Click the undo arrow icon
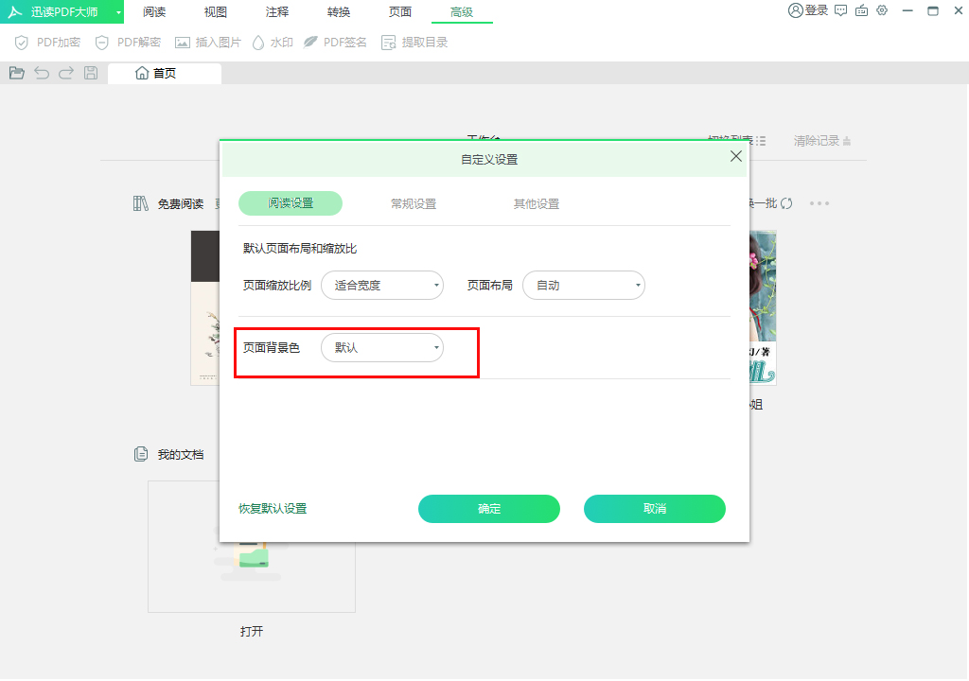969x681 pixels. [41, 72]
